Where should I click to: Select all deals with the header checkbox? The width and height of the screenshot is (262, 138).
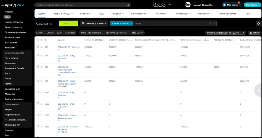(x=38, y=40)
